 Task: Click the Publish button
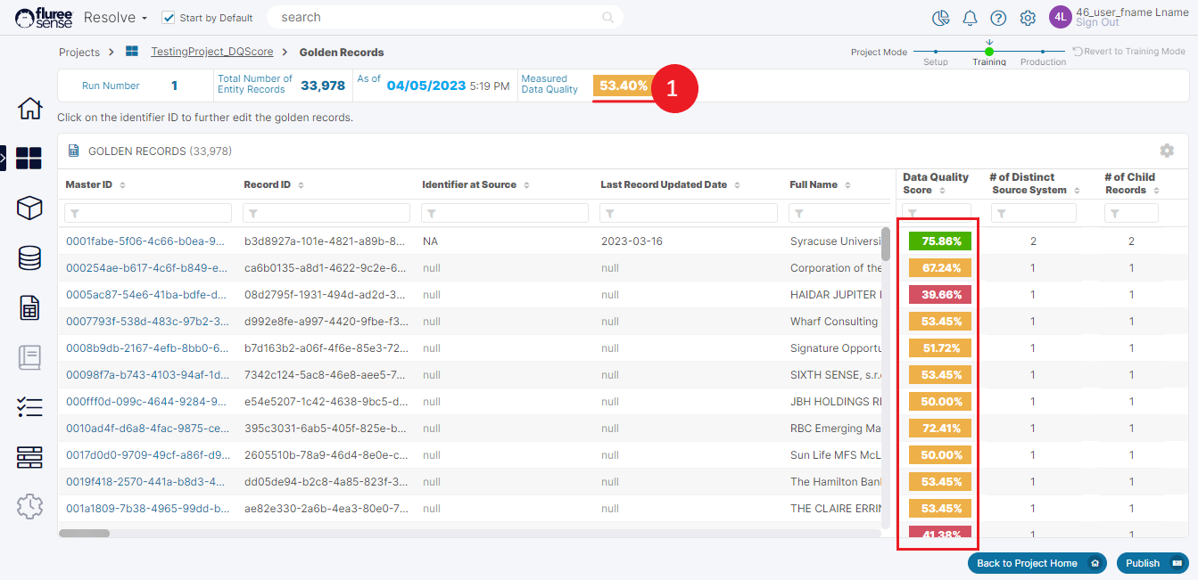[x=1152, y=563]
